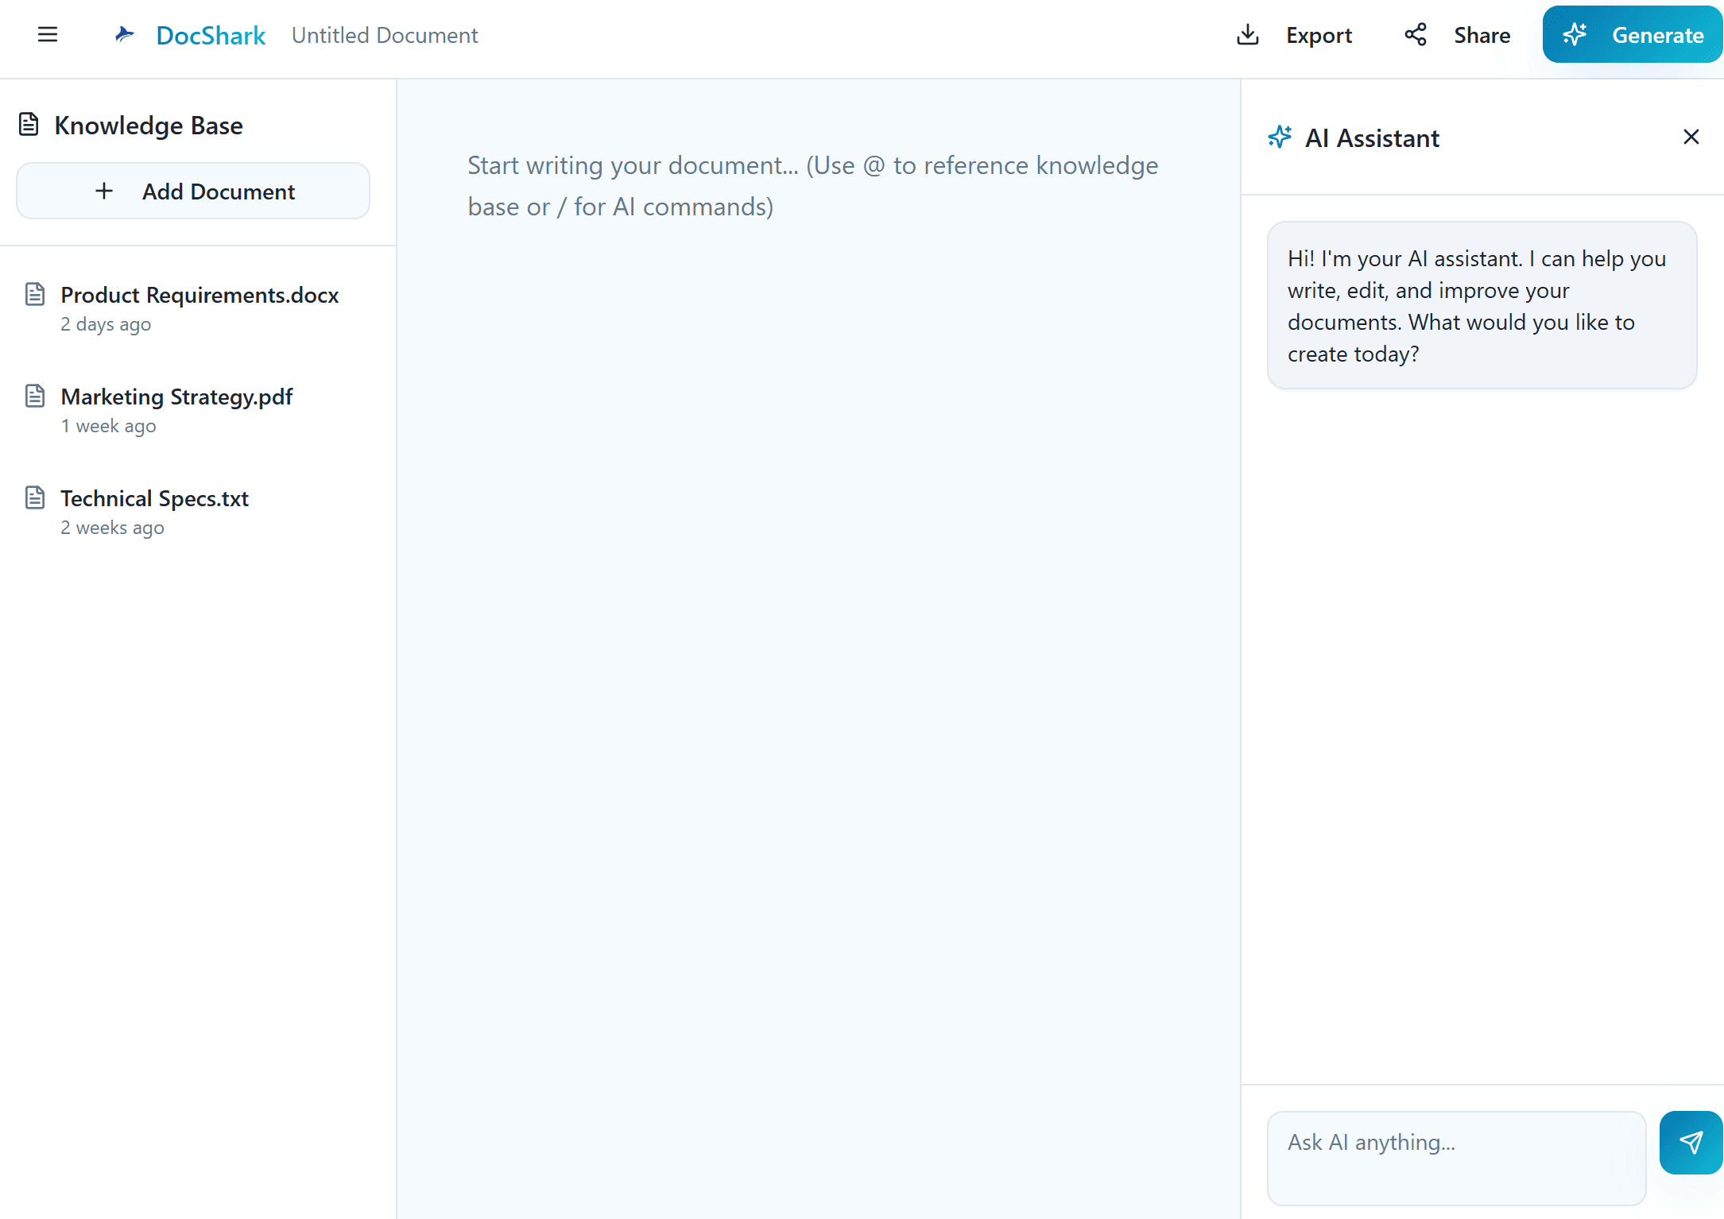Screen dimensions: 1724x1219
Task: Click file icon beside Product Requirements.docx
Action: point(35,294)
